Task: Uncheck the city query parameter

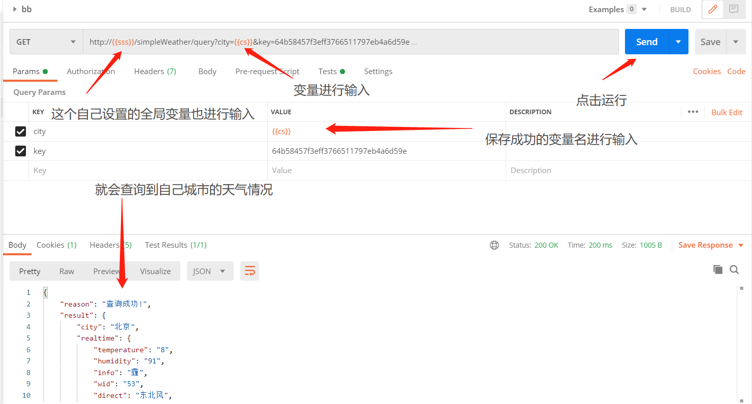Action: 20,131
